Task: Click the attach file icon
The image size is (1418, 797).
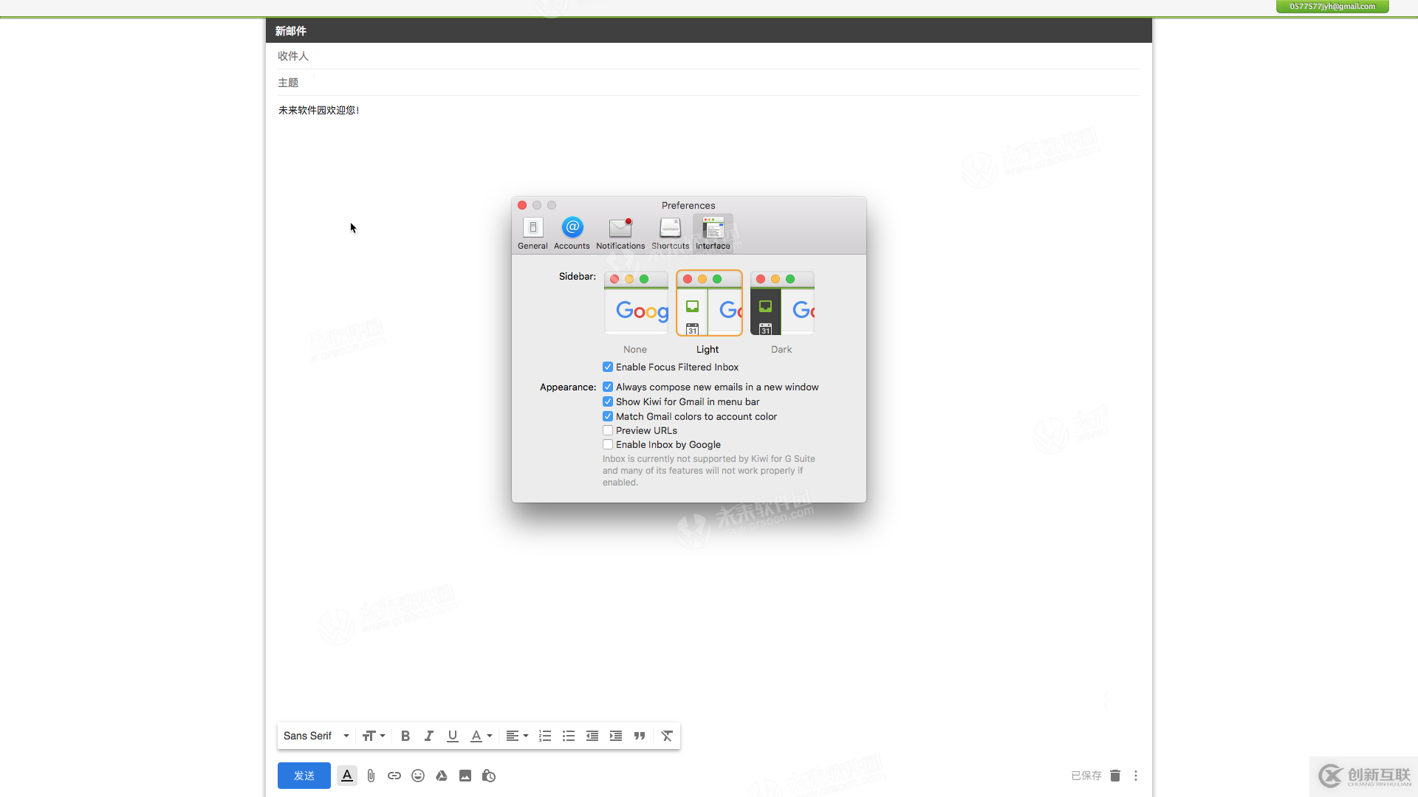Action: click(x=370, y=776)
